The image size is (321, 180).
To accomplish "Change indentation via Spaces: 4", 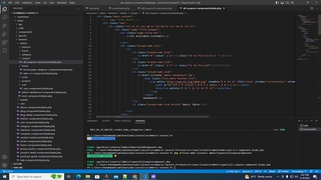I will 247,171.
